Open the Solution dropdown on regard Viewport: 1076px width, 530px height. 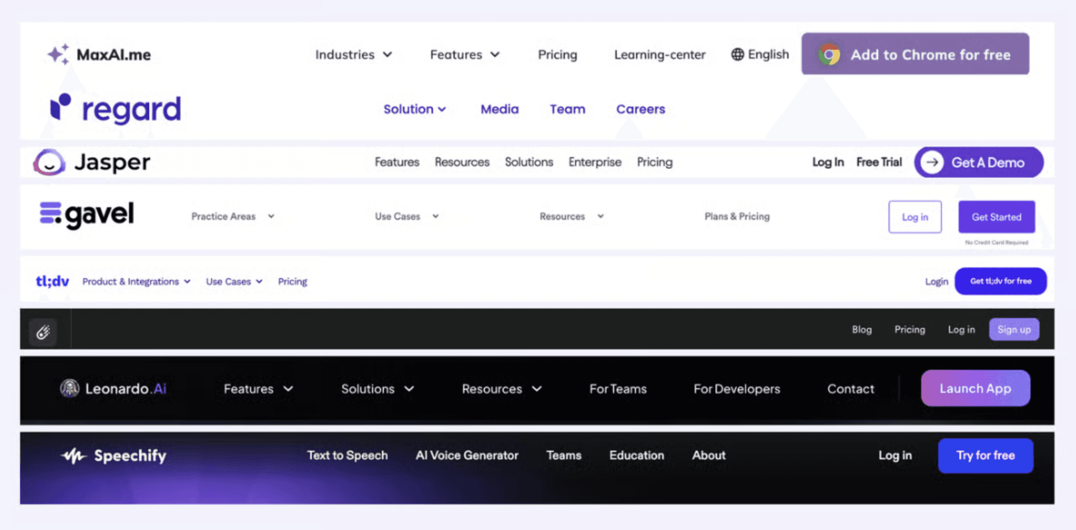click(x=414, y=109)
